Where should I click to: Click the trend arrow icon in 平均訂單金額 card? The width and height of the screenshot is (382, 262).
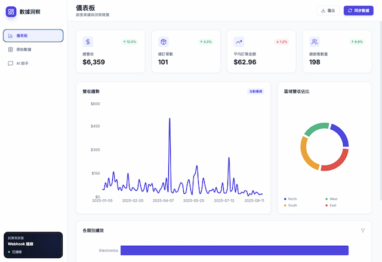239,42
